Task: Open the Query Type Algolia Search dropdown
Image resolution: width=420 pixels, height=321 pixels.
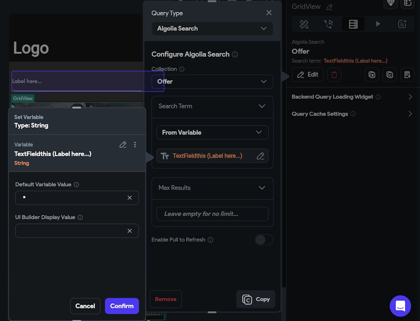Action: tap(212, 29)
